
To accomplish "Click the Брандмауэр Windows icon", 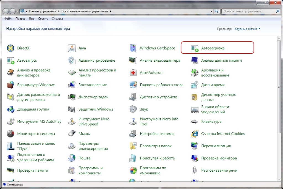I will pyautogui.click(x=11, y=85).
